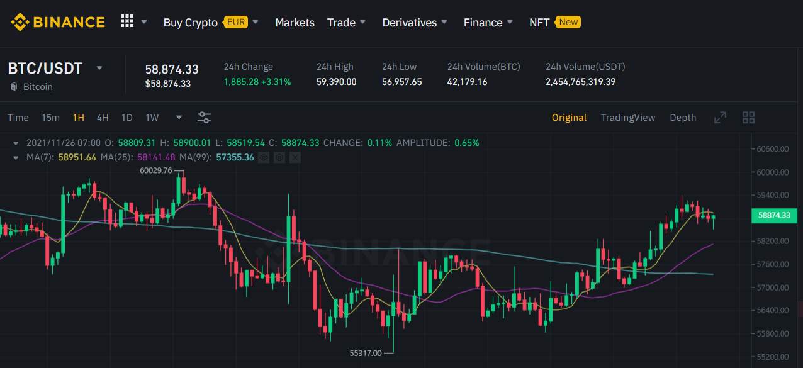
Task: Open the Trade menu
Action: (341, 23)
